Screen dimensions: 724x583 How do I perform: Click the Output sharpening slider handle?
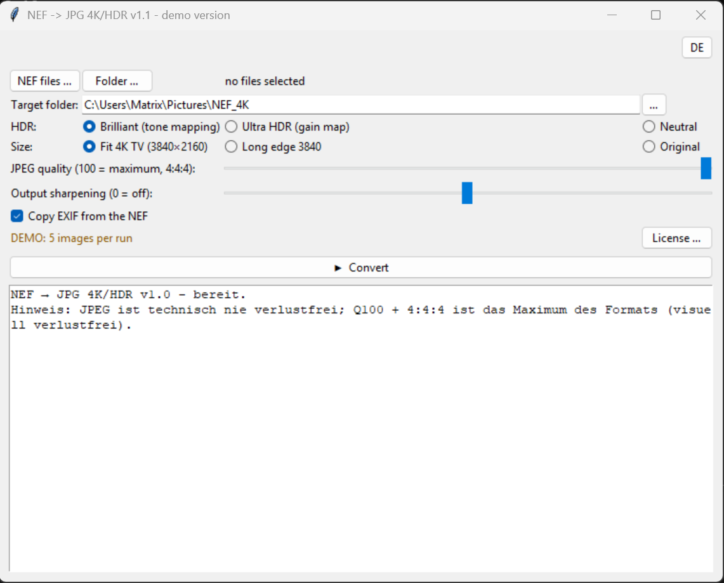click(x=467, y=193)
